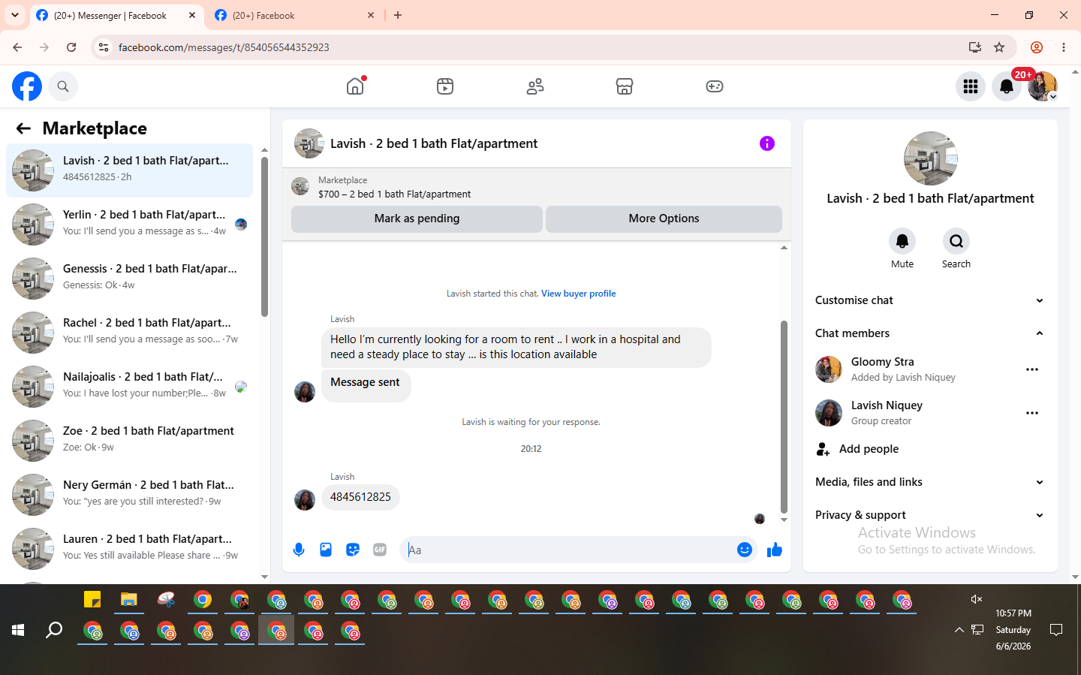Open the Chrome tab search dropdown
The image size is (1081, 675).
[x=15, y=15]
